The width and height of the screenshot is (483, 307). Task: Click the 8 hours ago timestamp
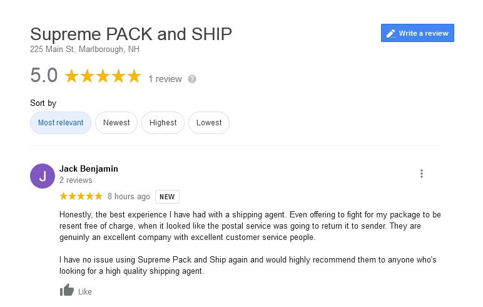(x=129, y=197)
